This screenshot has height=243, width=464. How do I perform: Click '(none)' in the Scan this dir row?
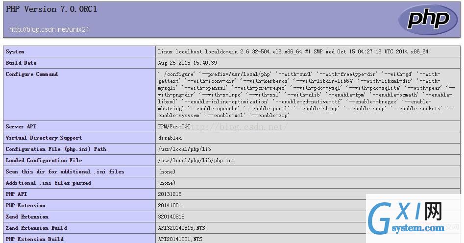(167, 171)
